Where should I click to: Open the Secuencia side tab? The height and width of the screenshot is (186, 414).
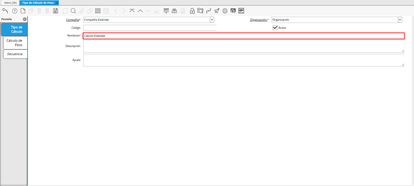[15, 54]
